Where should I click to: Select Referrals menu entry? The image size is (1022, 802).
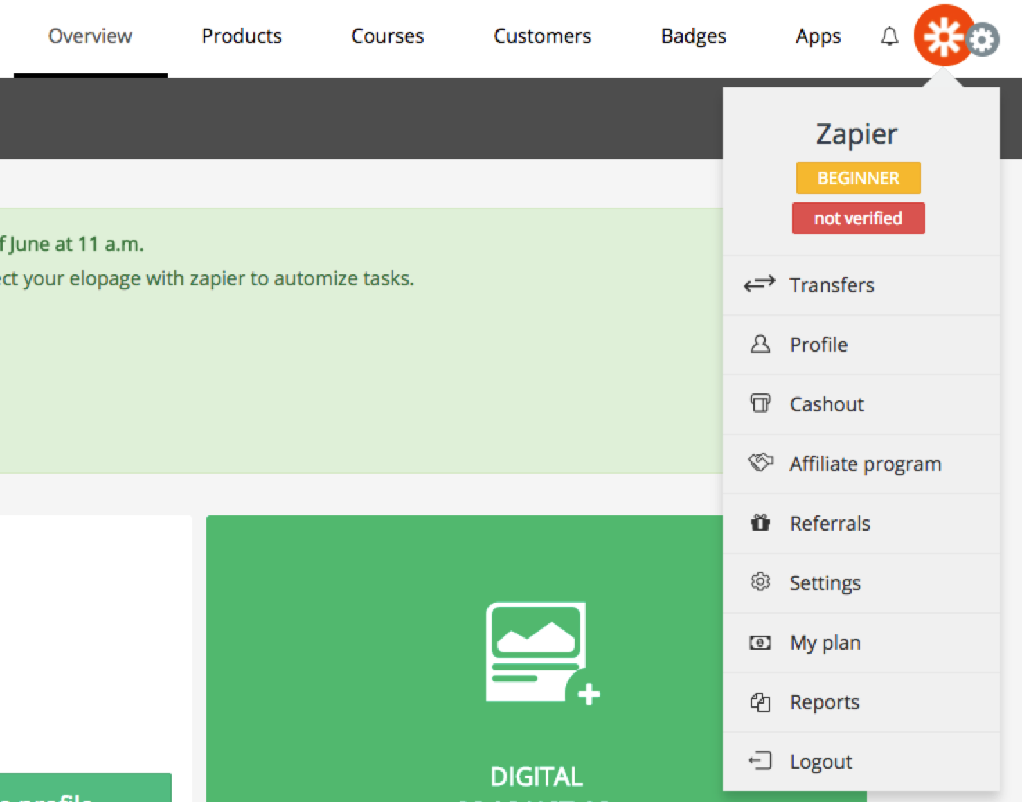[861, 524]
